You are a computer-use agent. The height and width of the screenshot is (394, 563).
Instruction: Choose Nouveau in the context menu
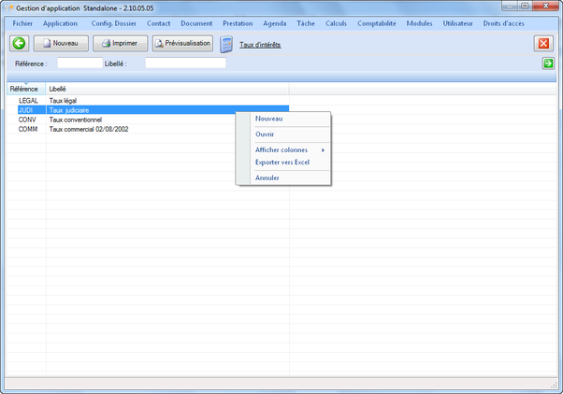[x=268, y=119]
